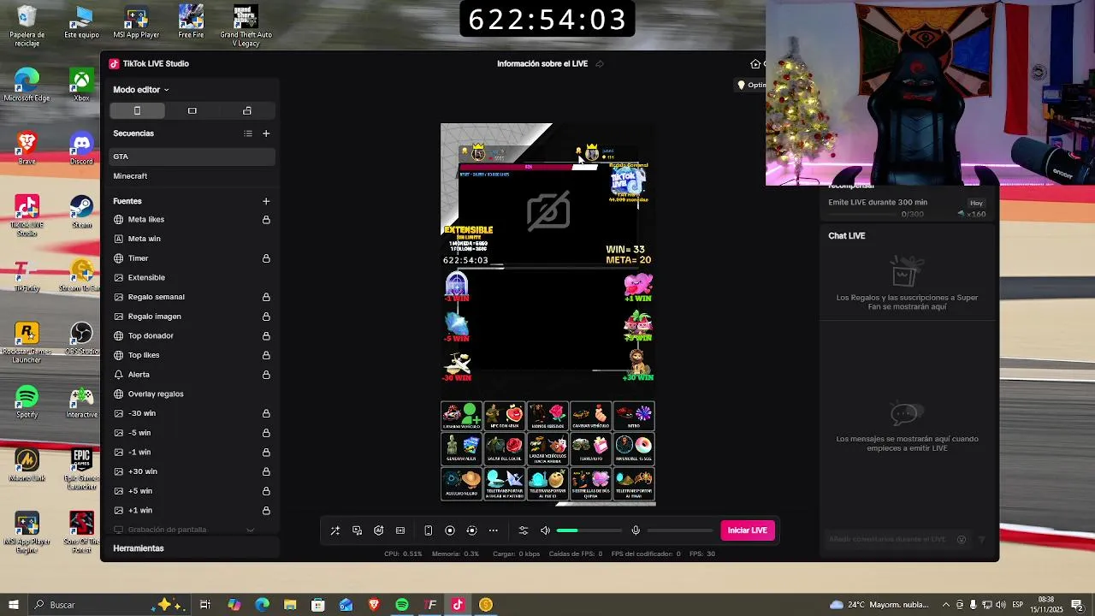Select the -1 win source row

click(192, 453)
